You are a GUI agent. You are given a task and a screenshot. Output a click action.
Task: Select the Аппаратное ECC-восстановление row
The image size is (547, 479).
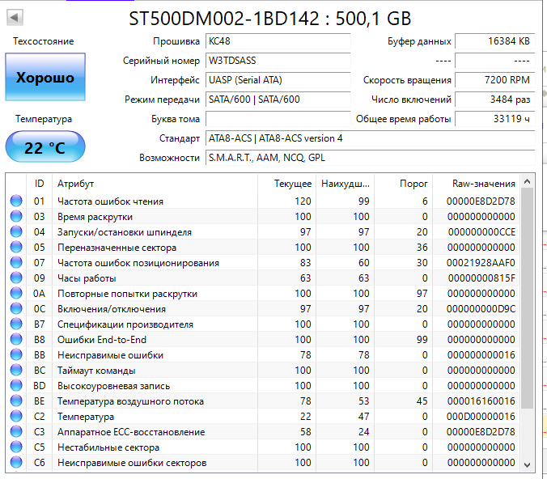(263, 431)
